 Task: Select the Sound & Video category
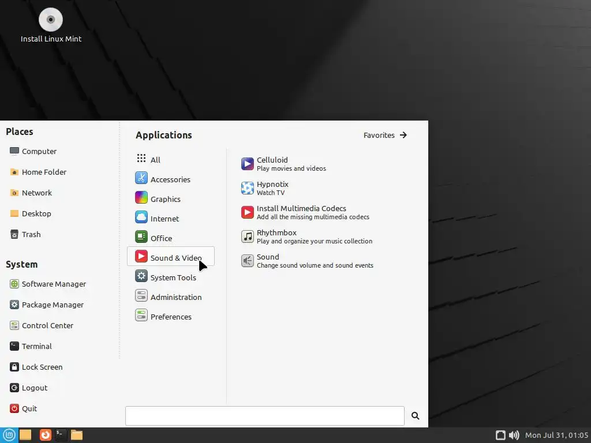click(x=171, y=257)
